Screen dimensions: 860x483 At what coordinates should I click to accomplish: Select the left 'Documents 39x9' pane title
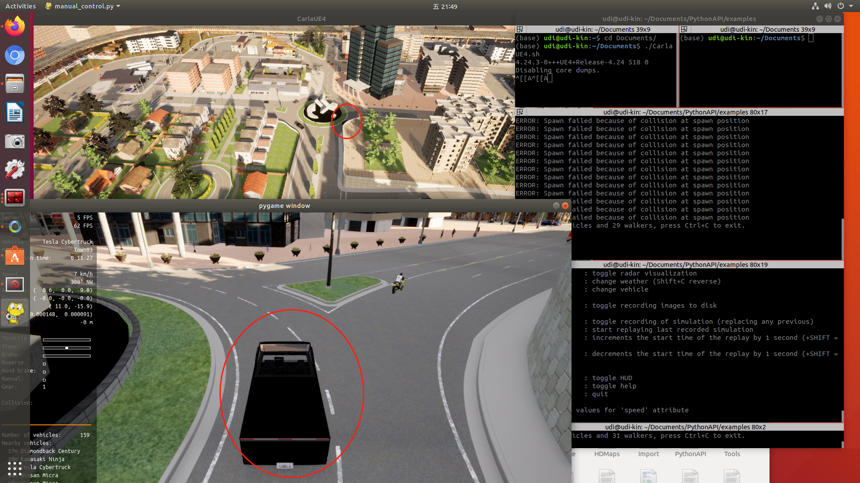pyautogui.click(x=602, y=30)
